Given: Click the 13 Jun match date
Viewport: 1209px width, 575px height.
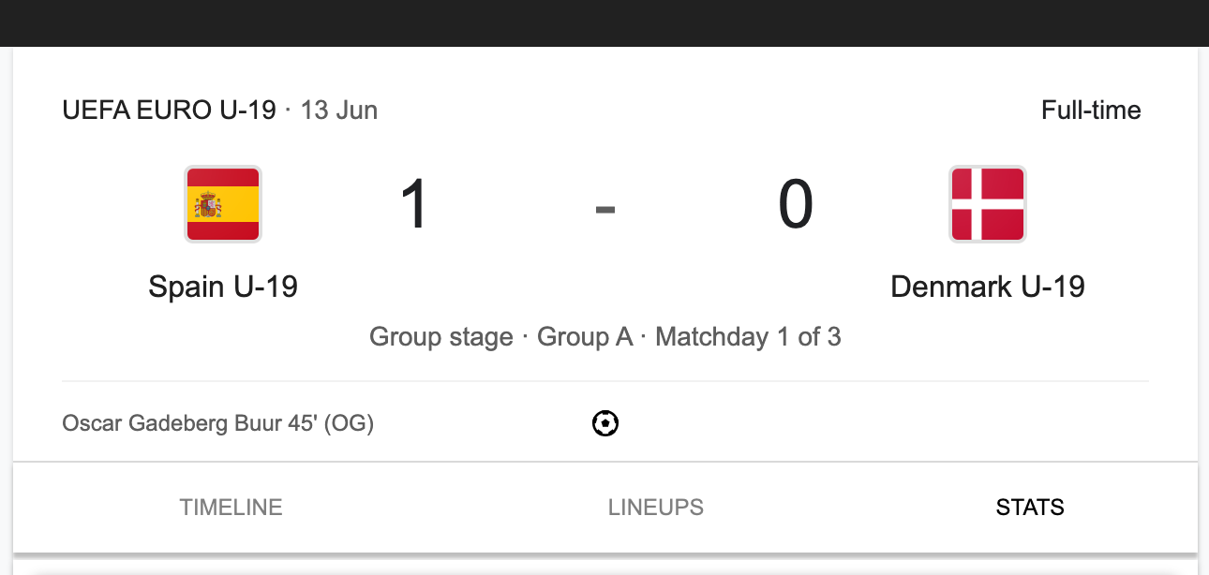Looking at the screenshot, I should point(339,111).
